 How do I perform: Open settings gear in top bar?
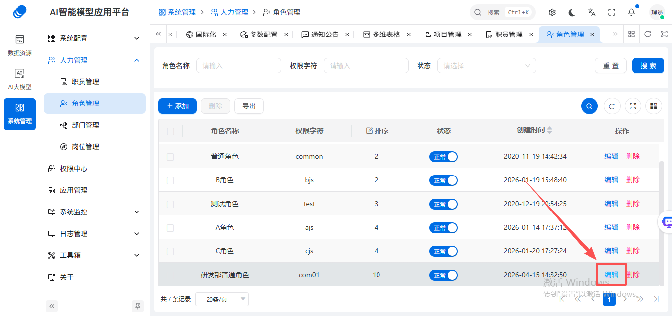click(552, 12)
